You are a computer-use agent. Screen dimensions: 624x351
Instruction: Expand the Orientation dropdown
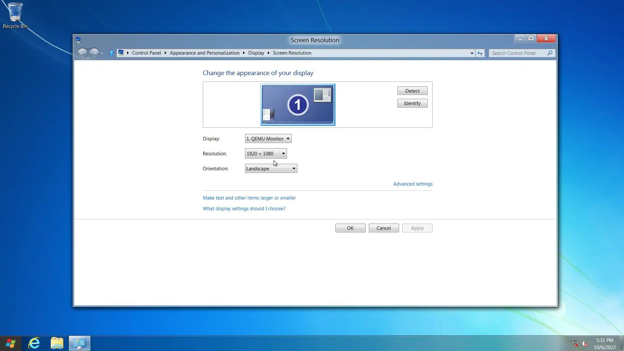[x=271, y=168]
